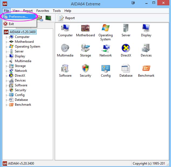Screen dimensions: 171x167
Task: Open the Tools menu
Action: tap(57, 11)
